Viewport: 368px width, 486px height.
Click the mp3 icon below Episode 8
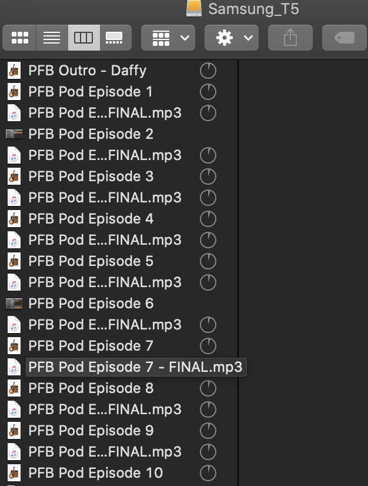coord(14,410)
